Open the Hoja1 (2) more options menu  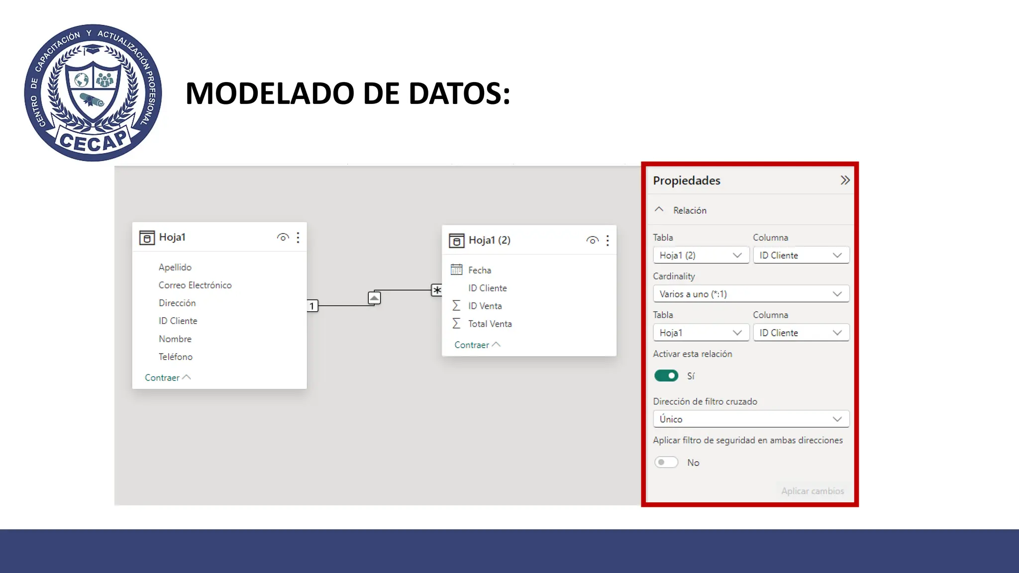coord(608,241)
